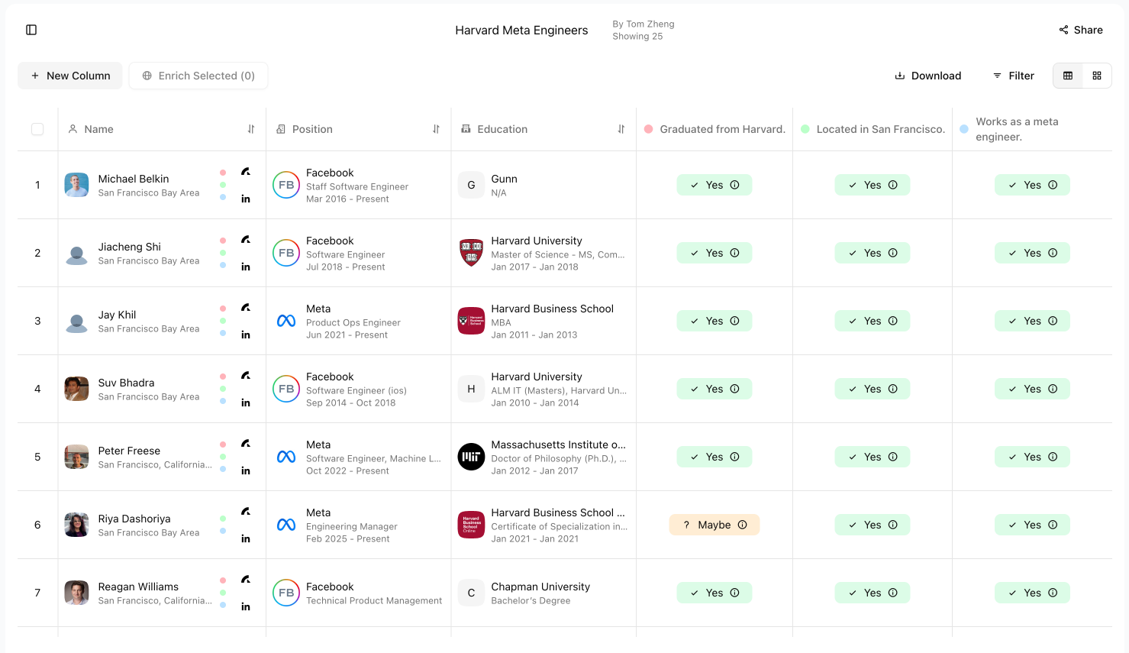Sort by the Name column arrows

[251, 129]
